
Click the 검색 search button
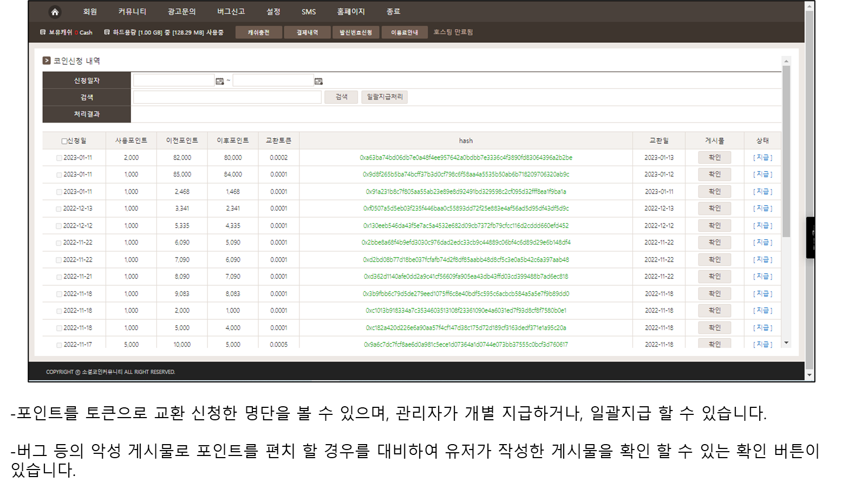[x=341, y=97]
